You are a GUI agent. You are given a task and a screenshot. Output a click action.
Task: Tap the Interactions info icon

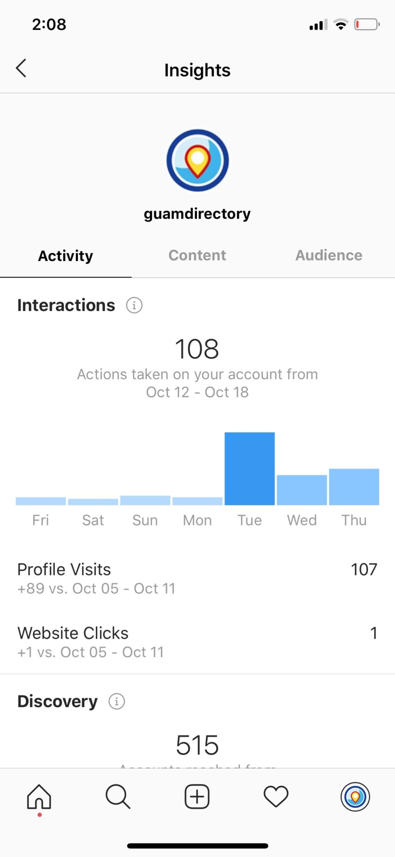pos(134,305)
